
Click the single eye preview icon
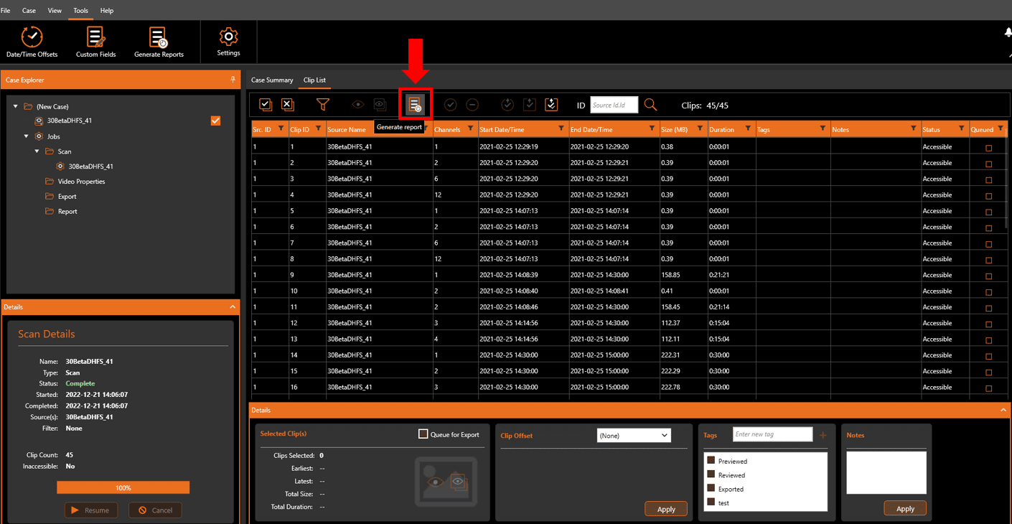(357, 105)
